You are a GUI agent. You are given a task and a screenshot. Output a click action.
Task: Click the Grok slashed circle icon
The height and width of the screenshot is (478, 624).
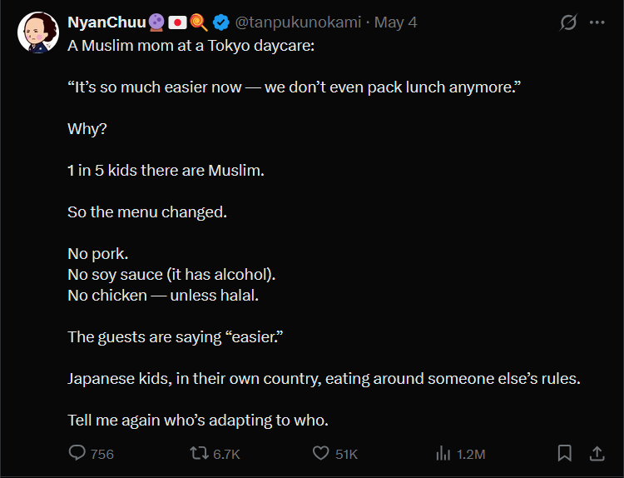click(x=568, y=22)
